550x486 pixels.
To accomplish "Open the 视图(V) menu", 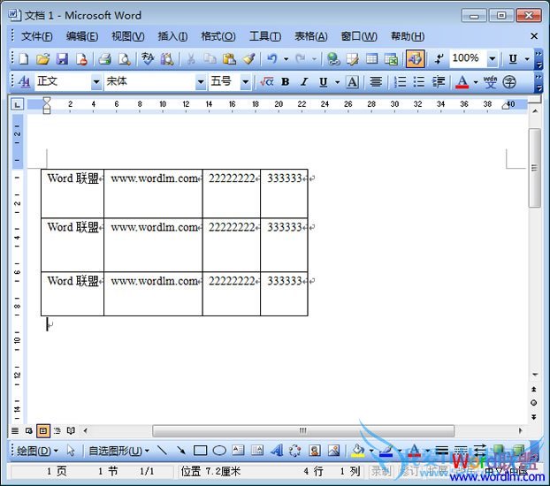I will [127, 36].
